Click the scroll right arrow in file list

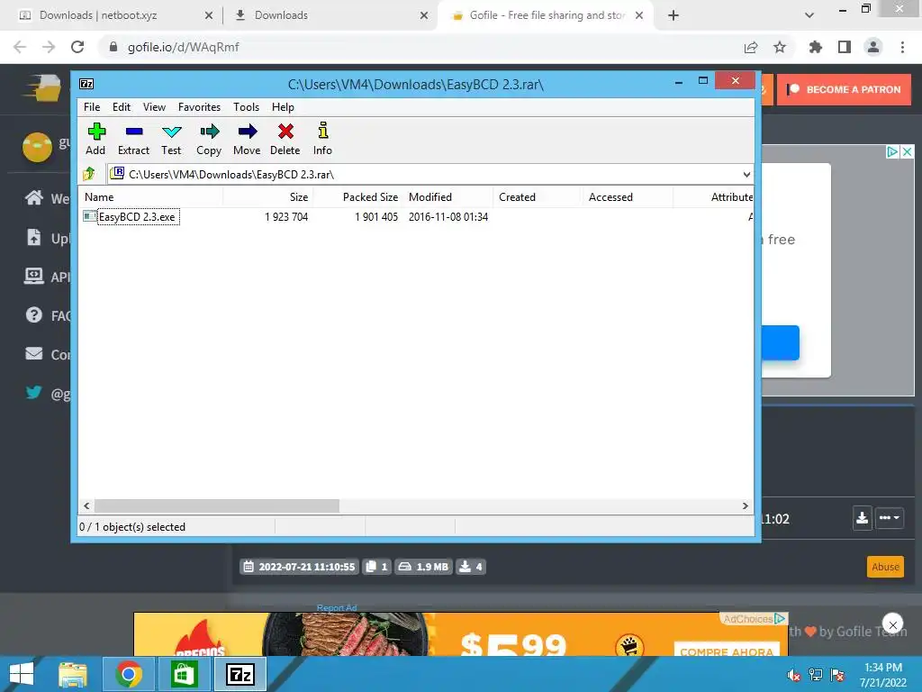[745, 506]
